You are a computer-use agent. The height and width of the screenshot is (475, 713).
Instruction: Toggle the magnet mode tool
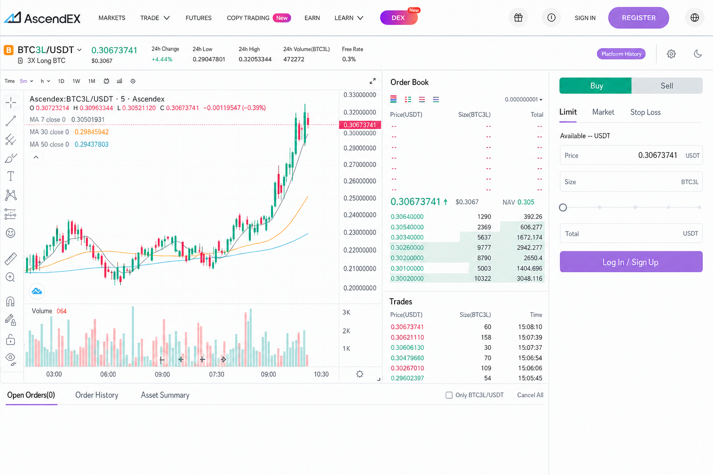(11, 302)
